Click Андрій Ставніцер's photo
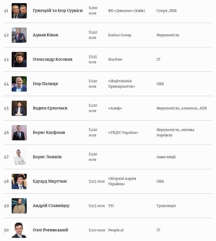The image size is (216, 241). pyautogui.click(x=19, y=206)
